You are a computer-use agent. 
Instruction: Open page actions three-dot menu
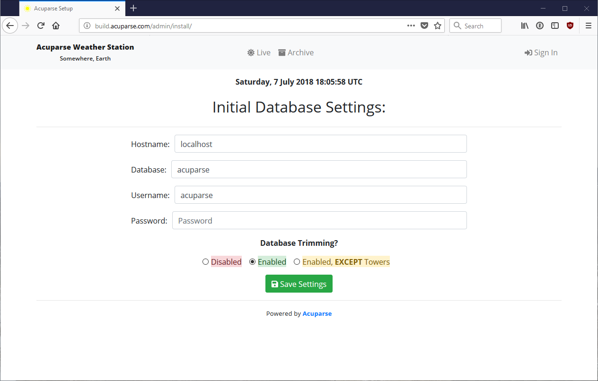click(411, 26)
